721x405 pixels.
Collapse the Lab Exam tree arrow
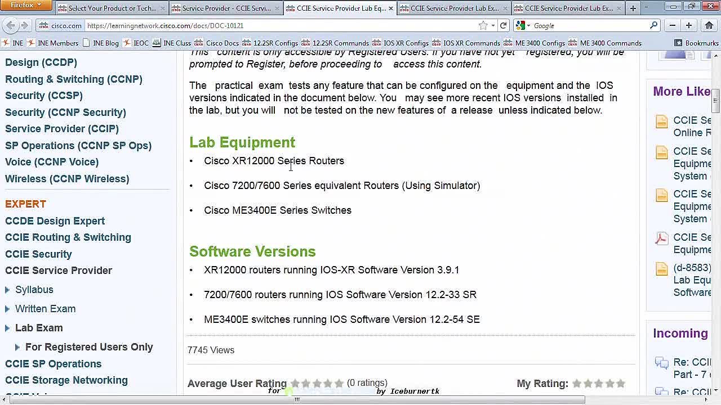click(x=7, y=328)
